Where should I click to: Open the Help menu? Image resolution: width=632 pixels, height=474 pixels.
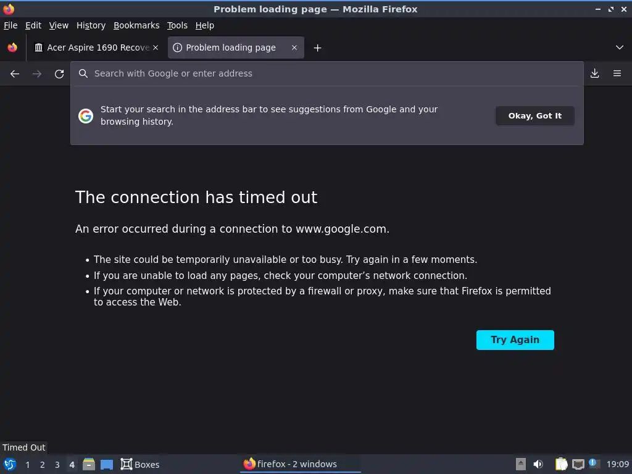205,25
